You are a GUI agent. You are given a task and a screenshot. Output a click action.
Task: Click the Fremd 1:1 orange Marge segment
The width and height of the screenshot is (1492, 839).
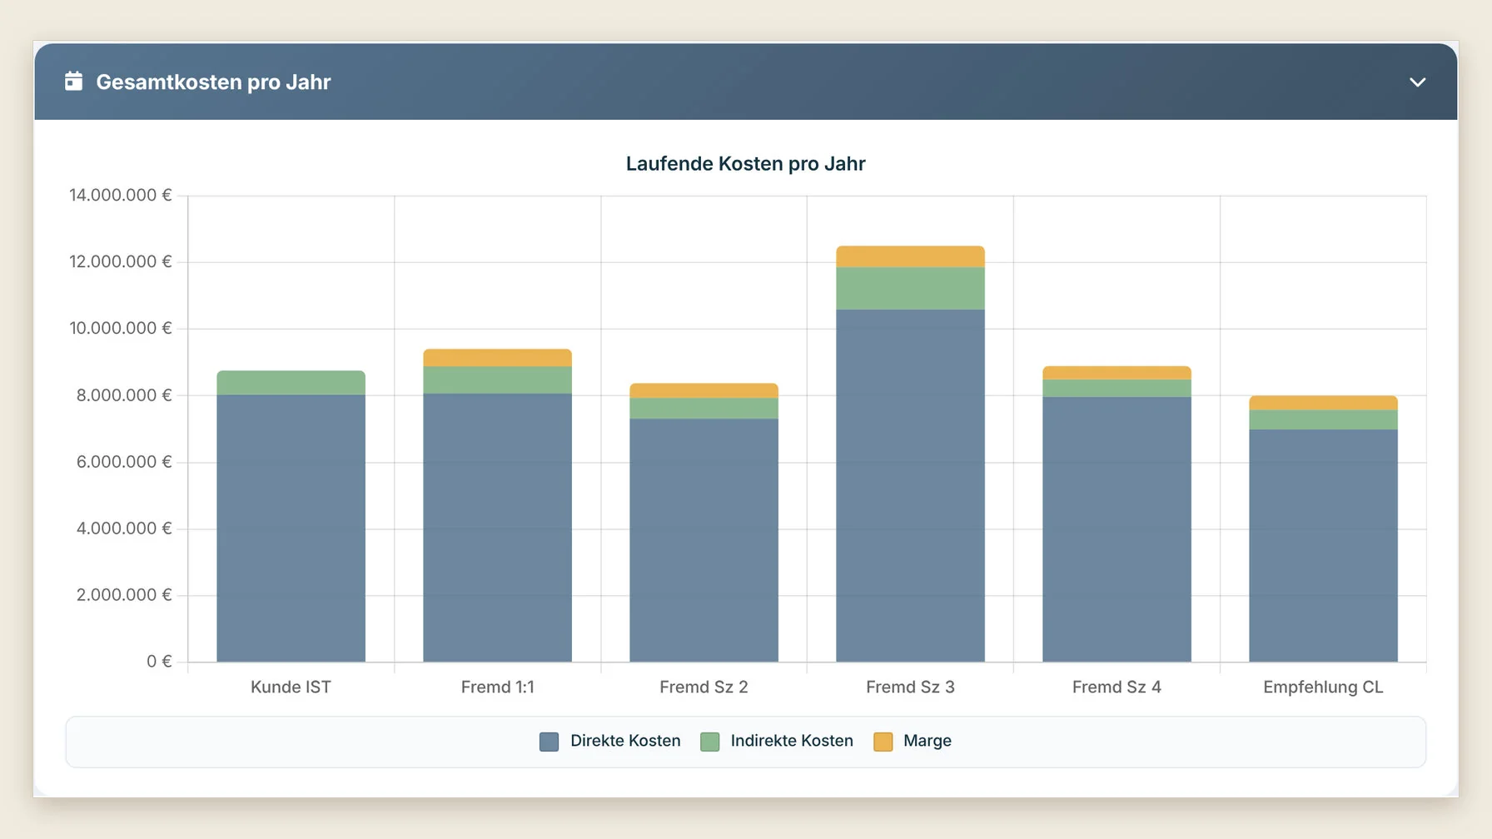497,357
